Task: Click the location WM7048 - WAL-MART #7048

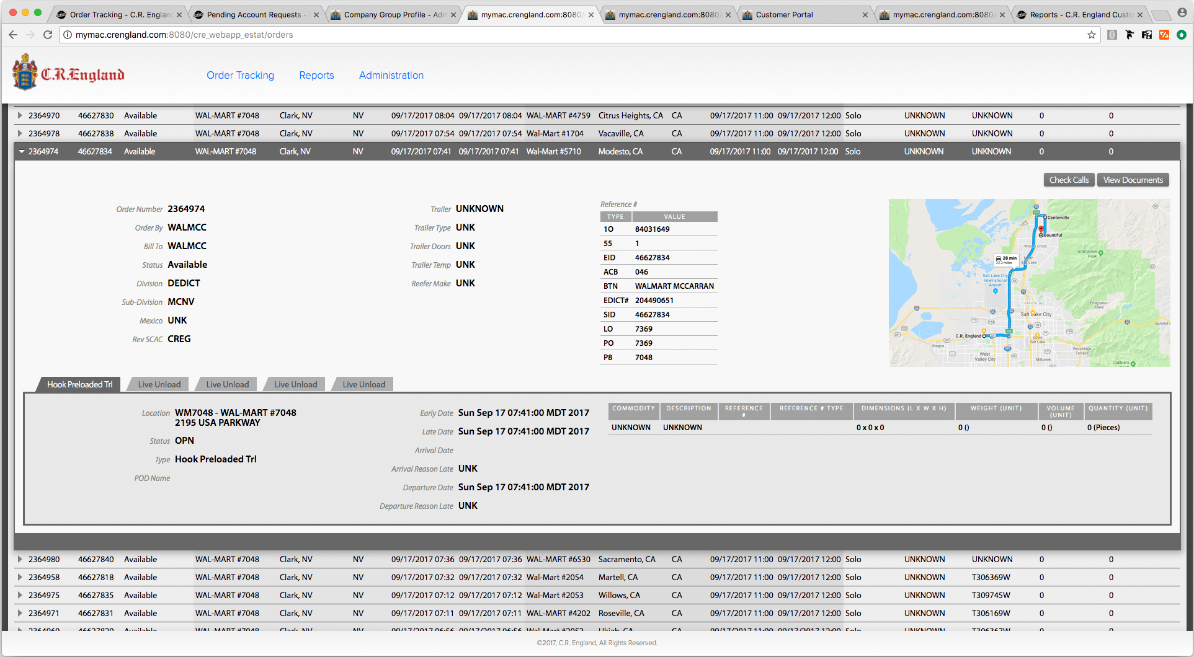Action: [236, 413]
